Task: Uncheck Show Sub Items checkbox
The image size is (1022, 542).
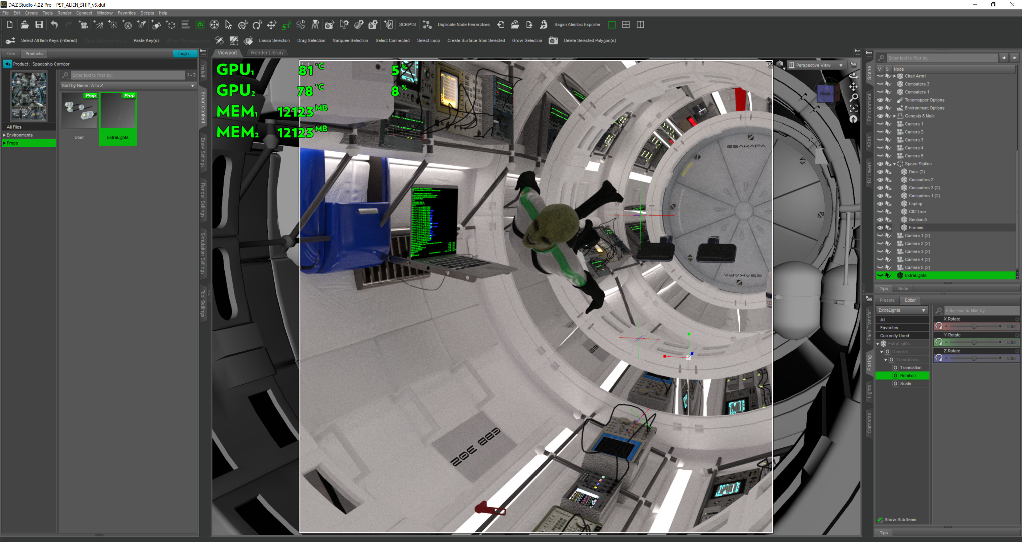Action: coord(880,519)
